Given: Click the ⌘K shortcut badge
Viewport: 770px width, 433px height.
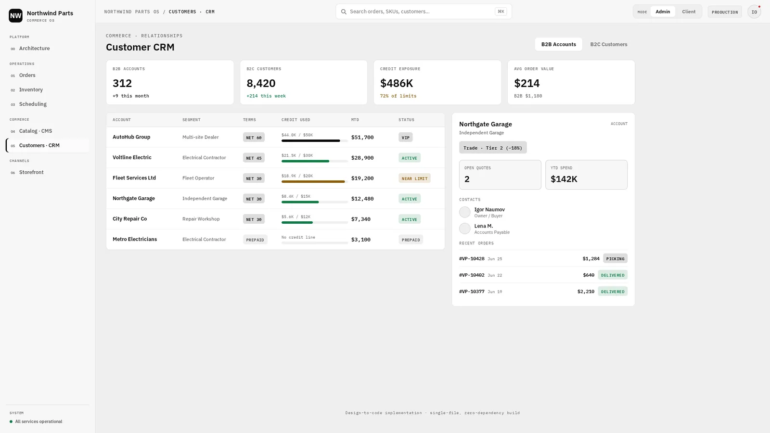Looking at the screenshot, I should point(500,12).
